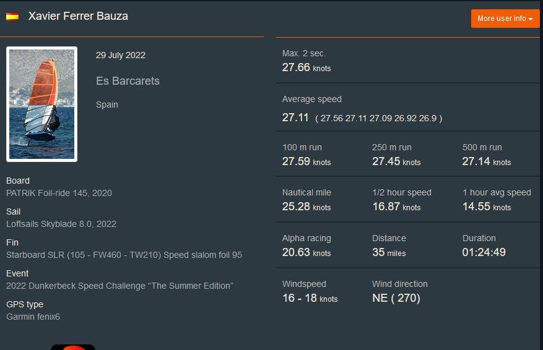Image resolution: width=543 pixels, height=350 pixels.
Task: Click the red icon at bottom left
Action: (x=73, y=347)
